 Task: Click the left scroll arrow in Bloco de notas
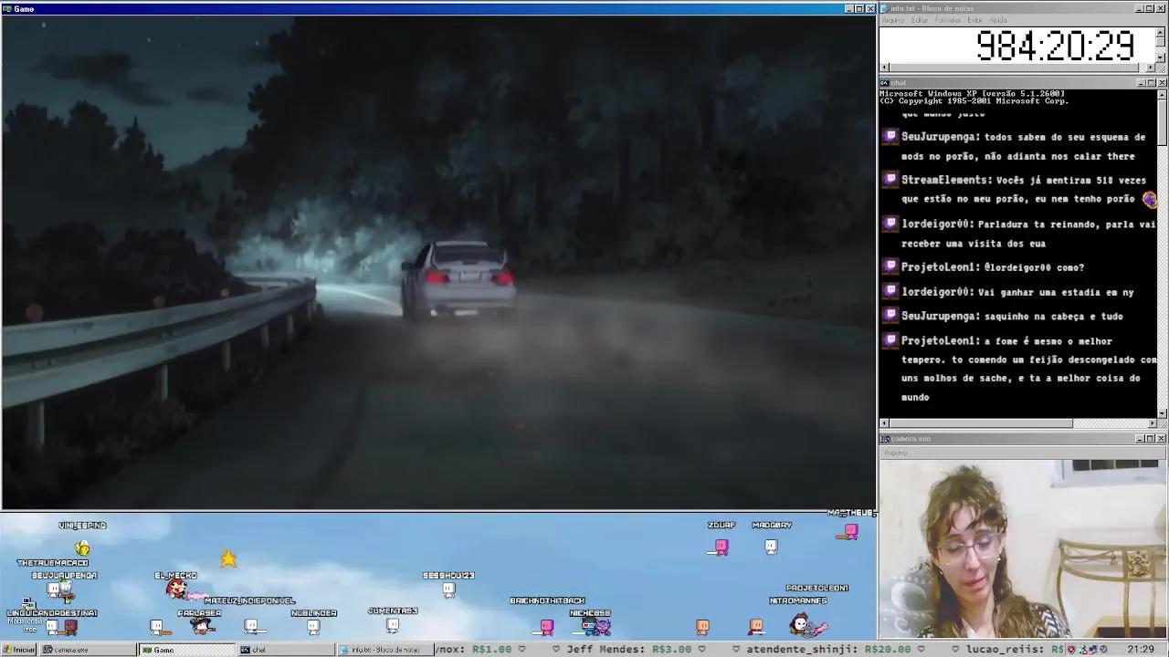(884, 68)
